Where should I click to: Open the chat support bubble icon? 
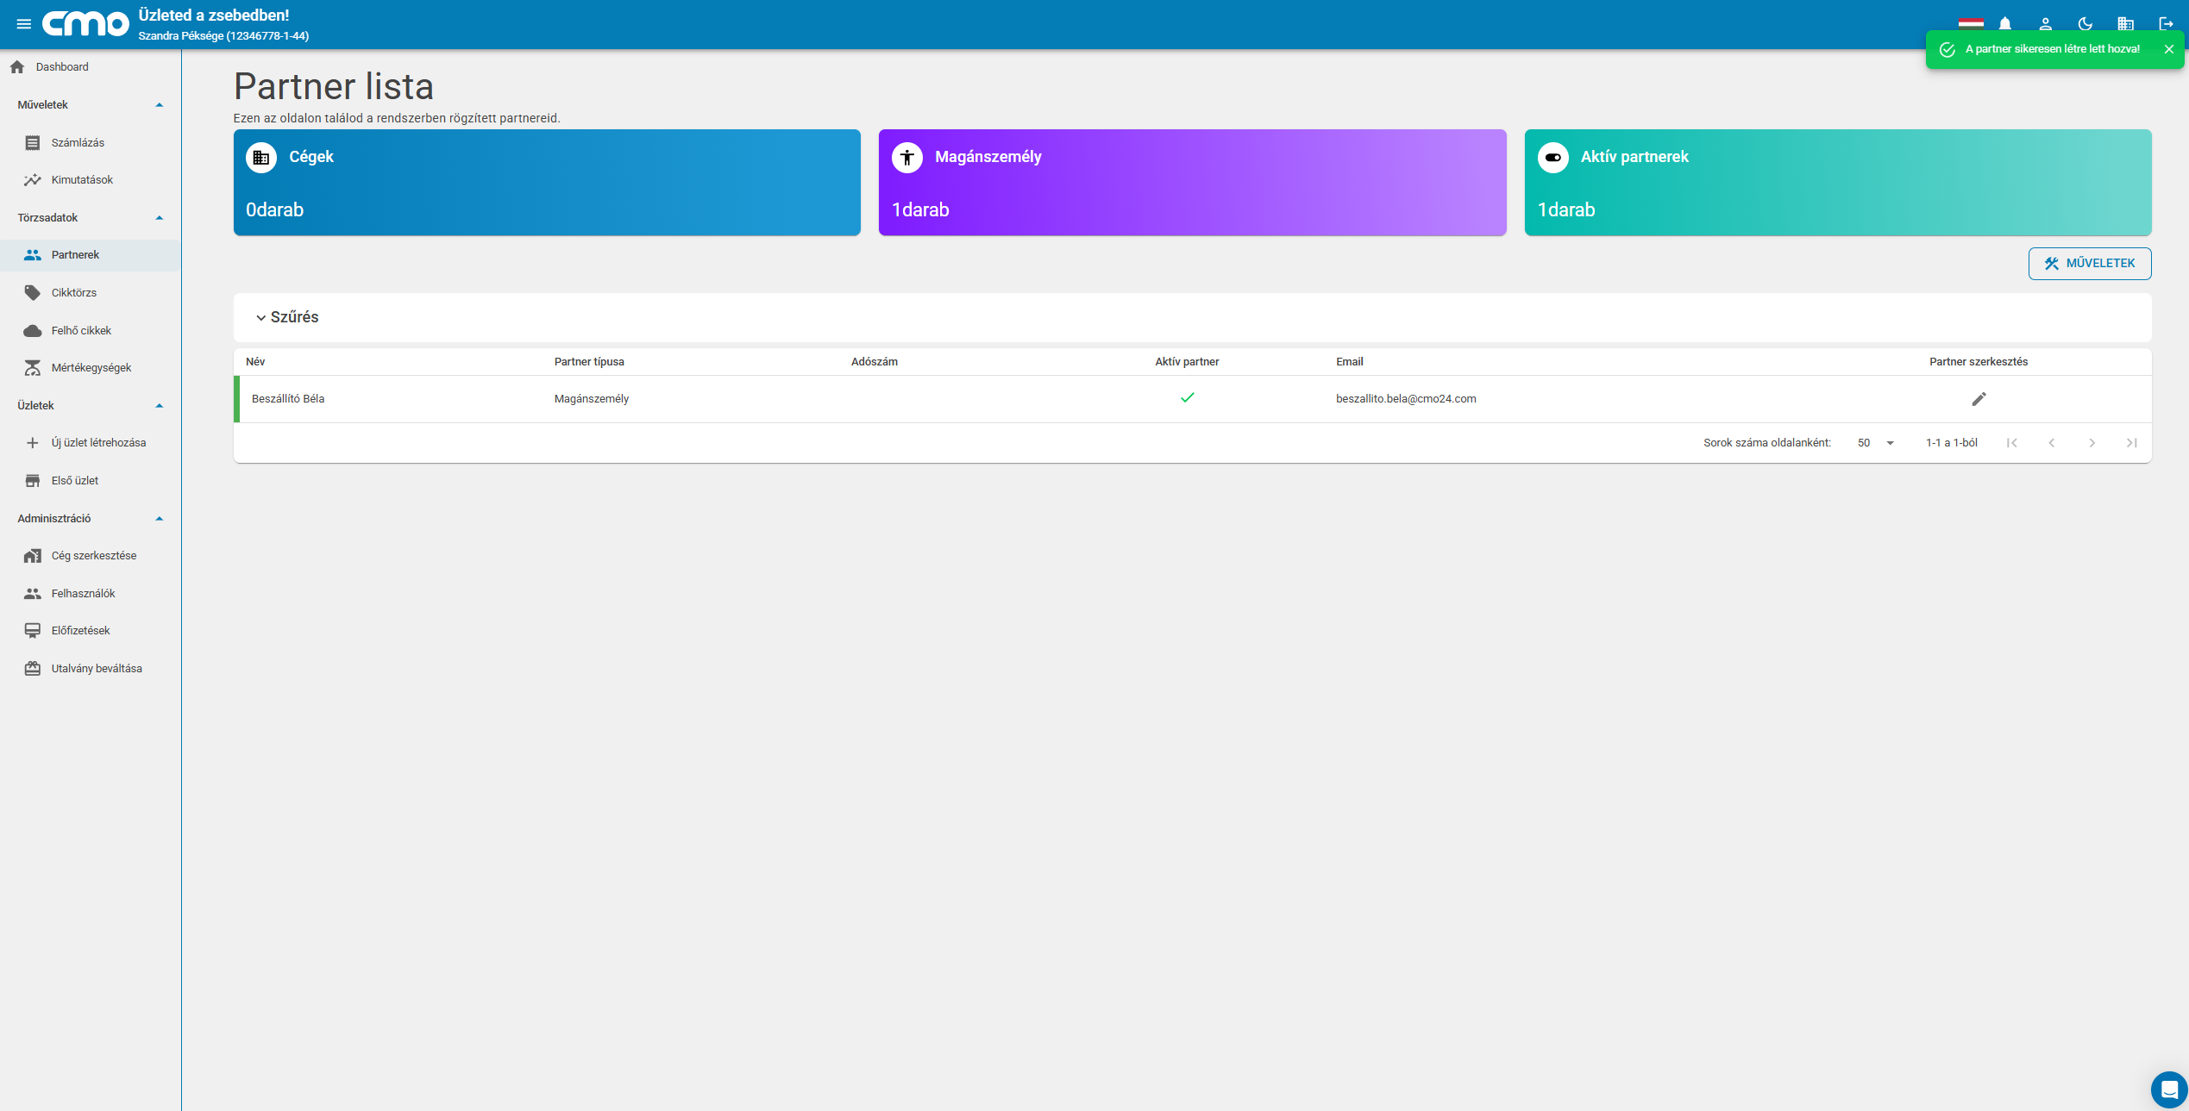[x=2169, y=1089]
